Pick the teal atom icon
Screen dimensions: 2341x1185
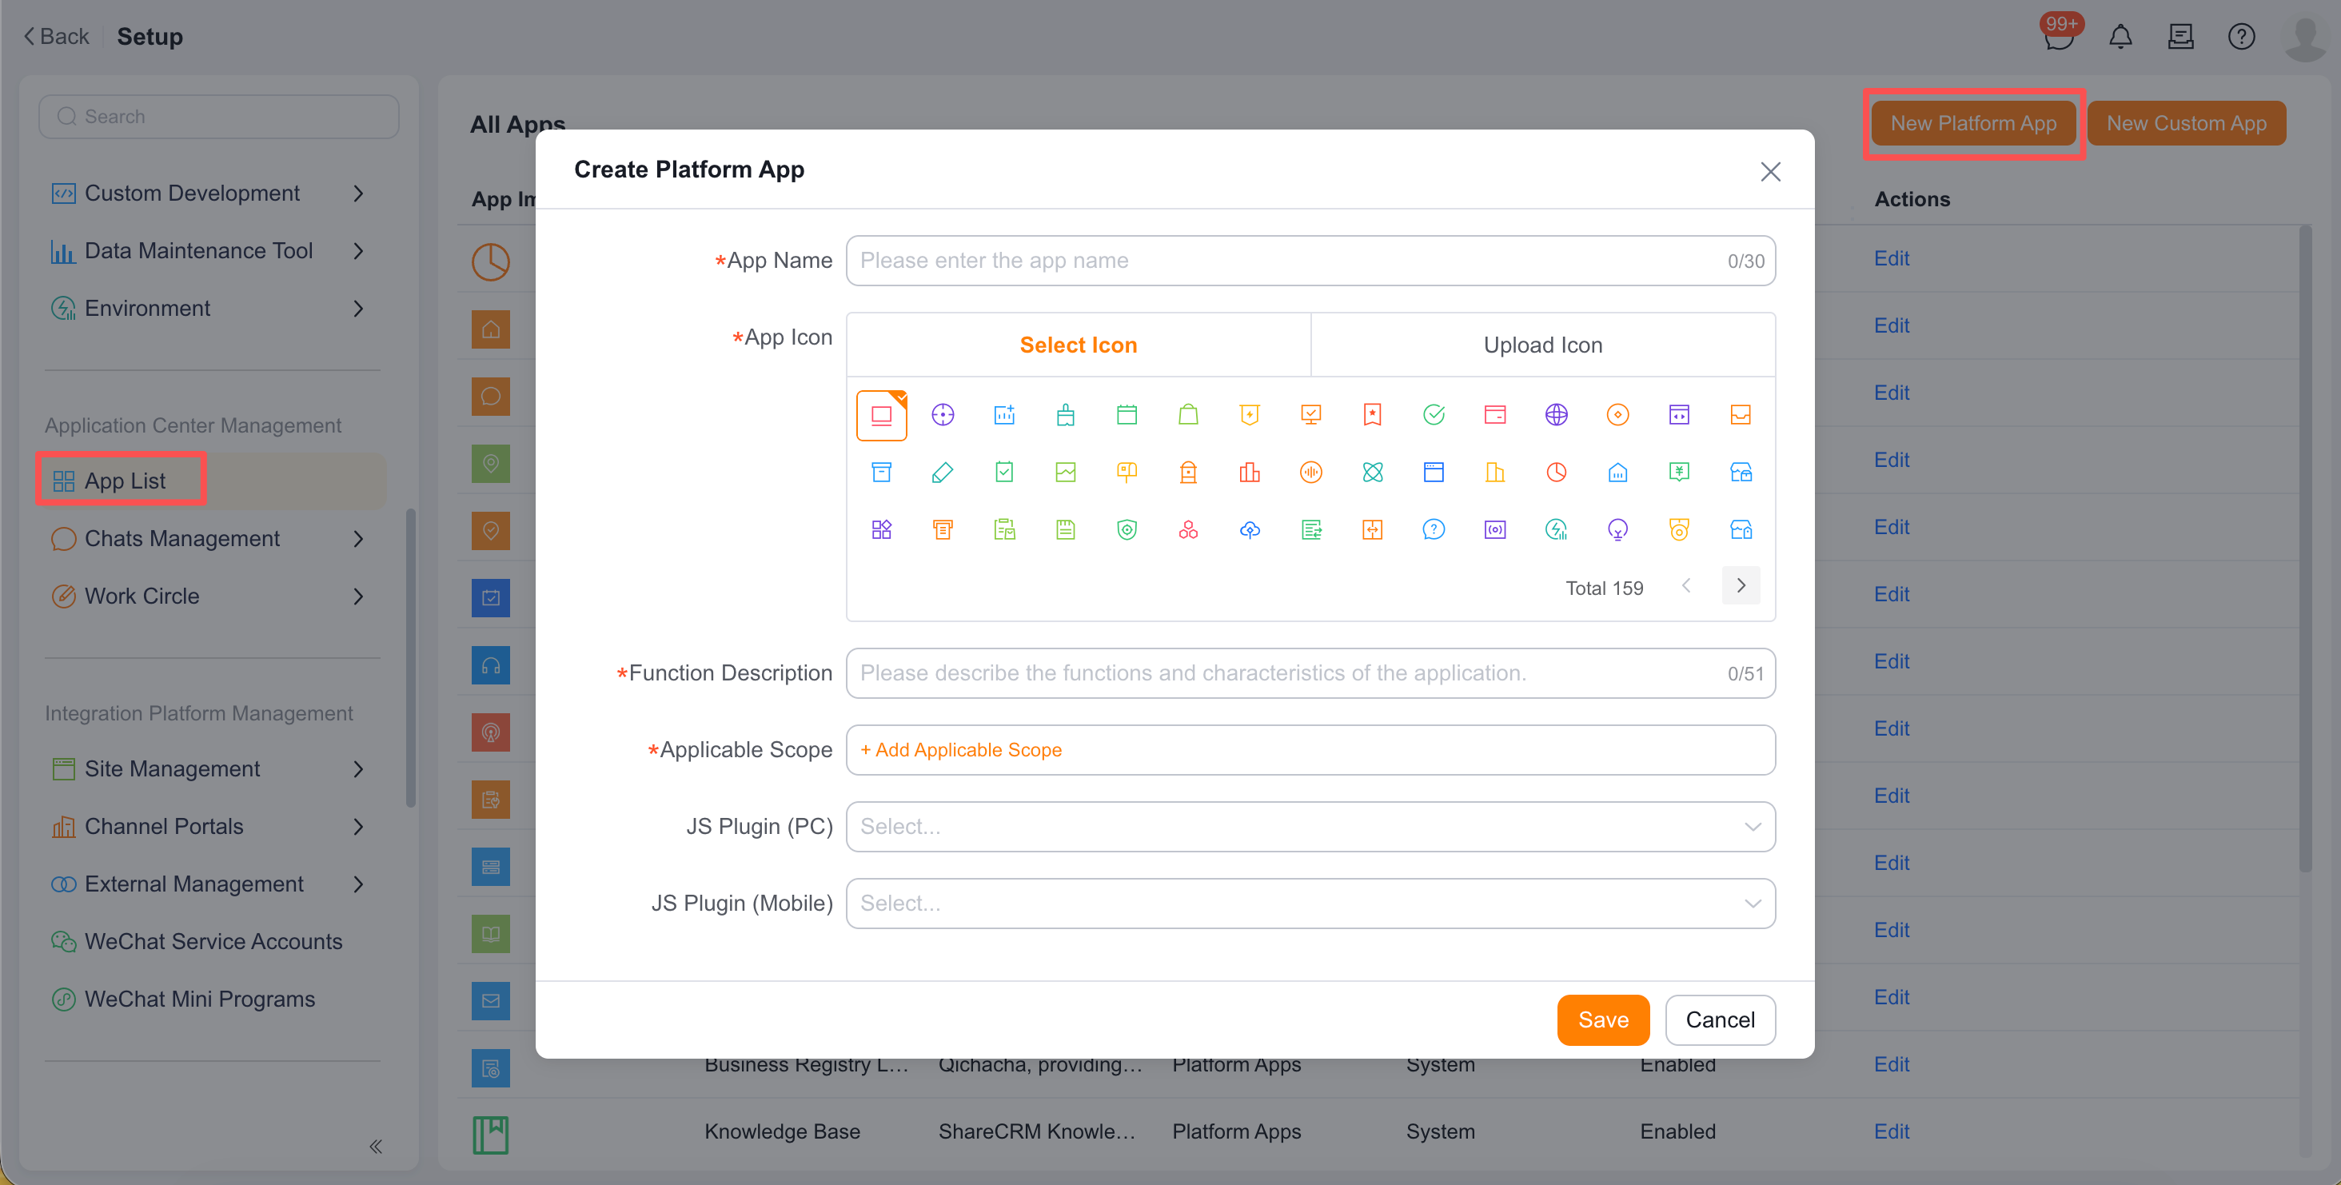coord(1372,473)
